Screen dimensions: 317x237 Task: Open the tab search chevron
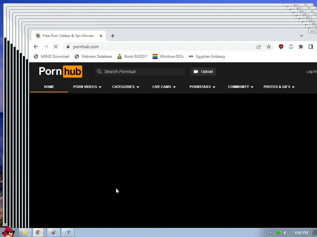coord(302,36)
